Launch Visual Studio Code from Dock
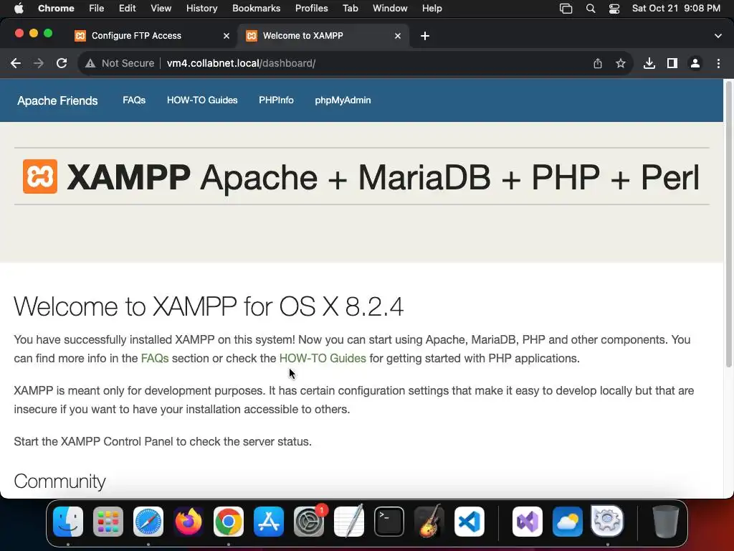Image resolution: width=734 pixels, height=551 pixels. tap(470, 522)
